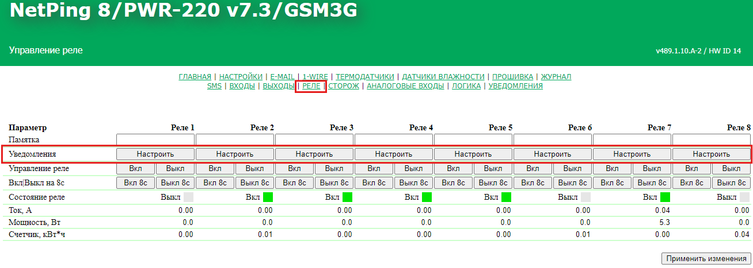Open the ЛОГИКА page link
Viewport: 753px width, 268px height.
(466, 86)
